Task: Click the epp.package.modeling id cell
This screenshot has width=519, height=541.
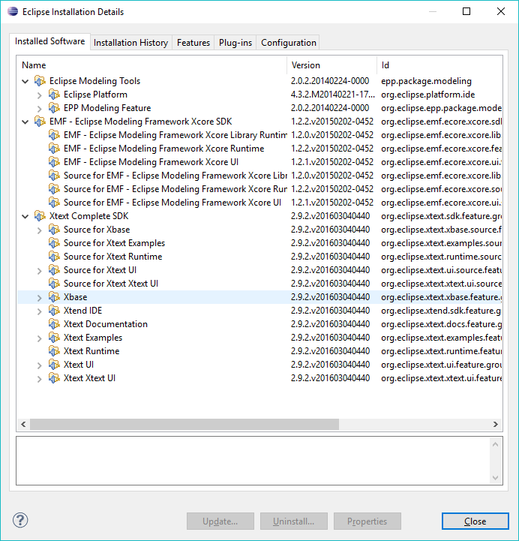Action: point(426,81)
